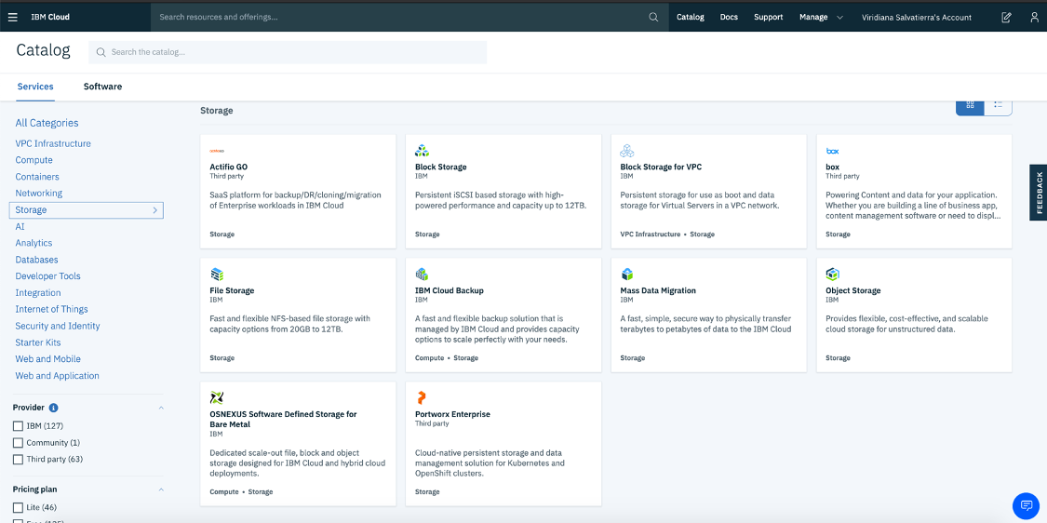Screen dimensions: 1047x523
Task: Select the Web and Application category
Action: [58, 375]
